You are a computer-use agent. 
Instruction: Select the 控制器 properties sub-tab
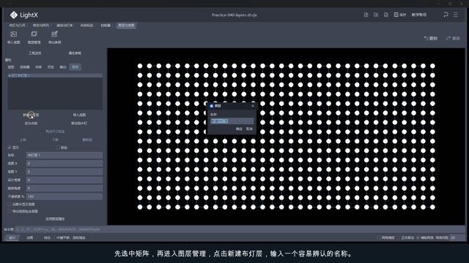coord(24,67)
